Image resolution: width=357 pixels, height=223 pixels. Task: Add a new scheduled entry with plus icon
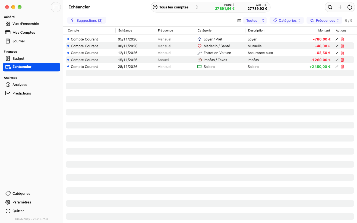[340, 7]
